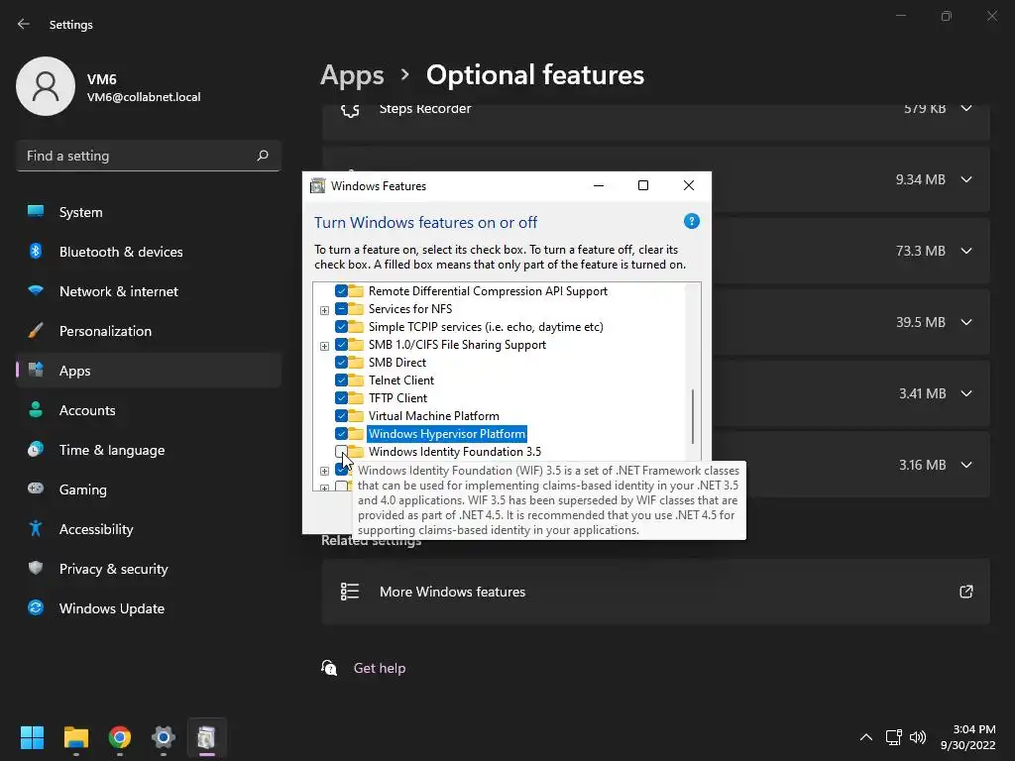Click the back arrow in Settings
Screen dimensions: 1015x761
pyautogui.click(x=24, y=24)
